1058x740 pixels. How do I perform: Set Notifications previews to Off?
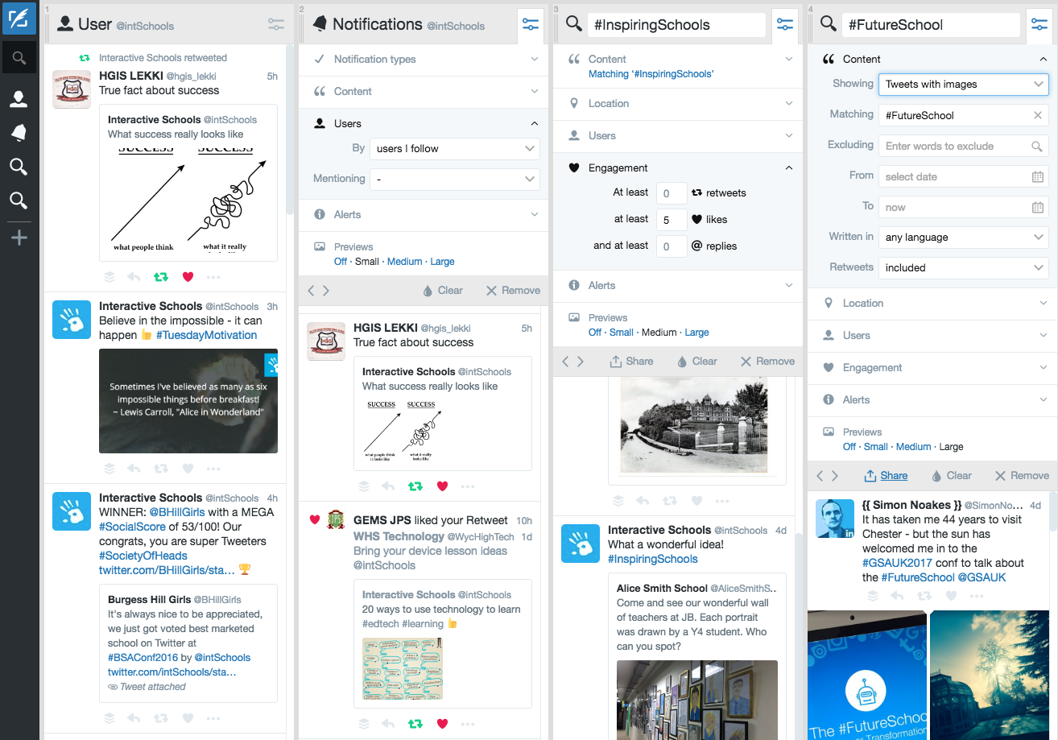[341, 262]
